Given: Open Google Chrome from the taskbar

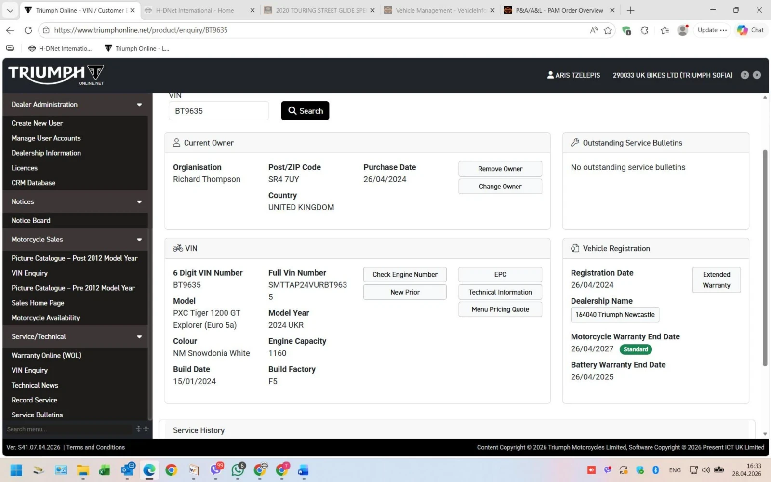Looking at the screenshot, I should 171,470.
